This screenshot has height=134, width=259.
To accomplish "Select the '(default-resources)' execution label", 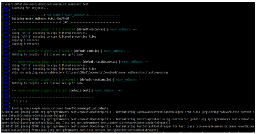I will 91,29.
